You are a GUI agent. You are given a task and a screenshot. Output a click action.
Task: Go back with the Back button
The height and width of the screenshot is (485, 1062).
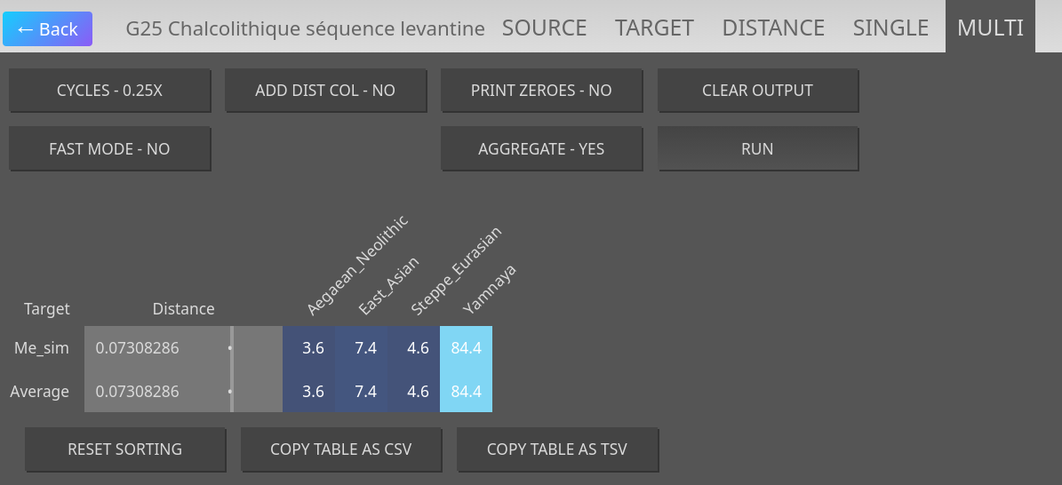[47, 28]
